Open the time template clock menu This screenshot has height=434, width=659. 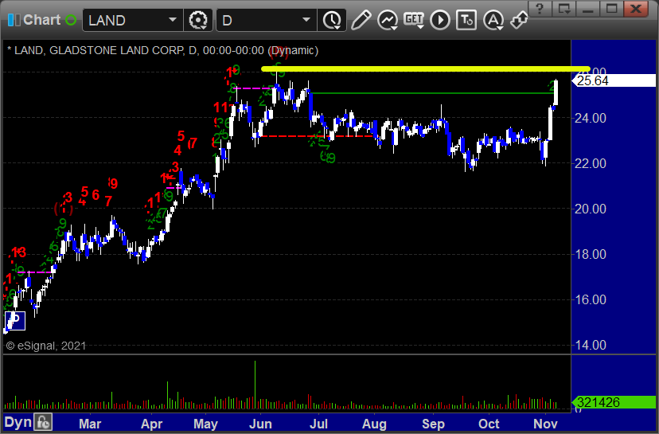[x=332, y=20]
